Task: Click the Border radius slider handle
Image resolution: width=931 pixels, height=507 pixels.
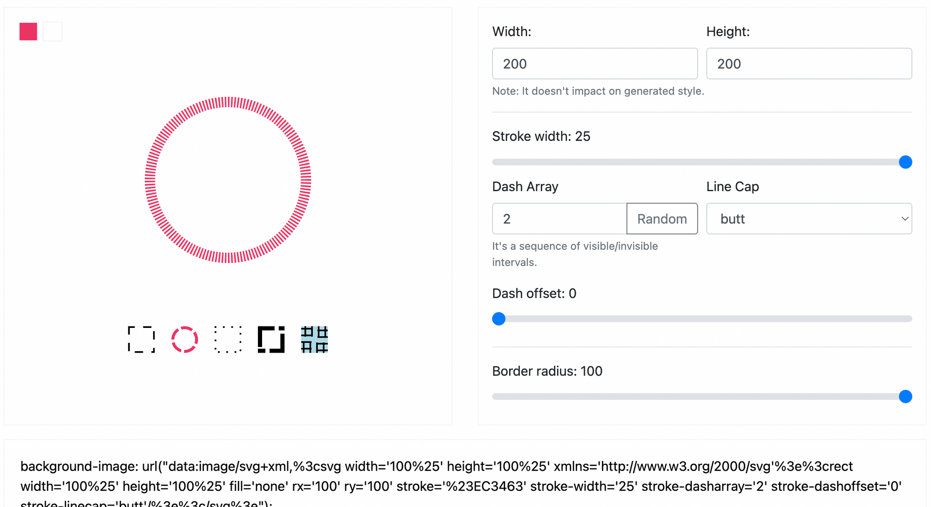Action: point(905,396)
